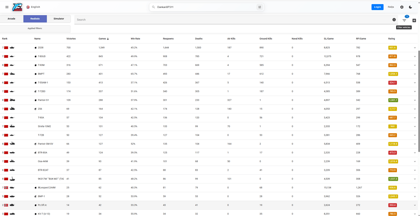Click the info icon beside vehicle search

coord(394,20)
